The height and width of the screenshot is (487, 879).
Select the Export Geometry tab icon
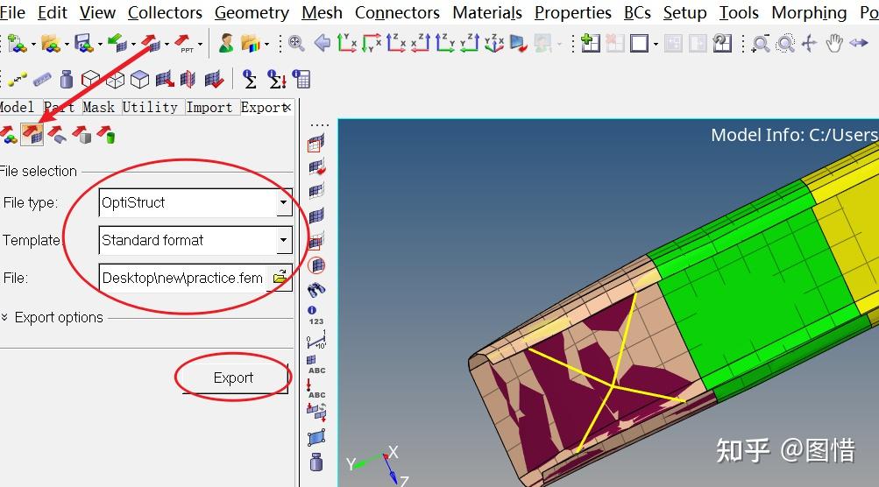[x=57, y=135]
